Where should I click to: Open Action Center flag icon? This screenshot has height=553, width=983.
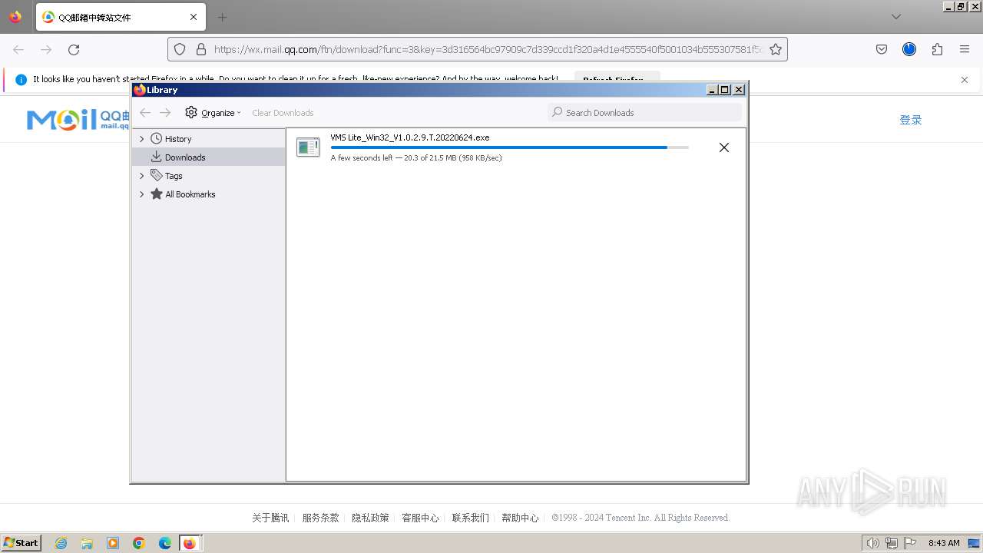click(910, 543)
